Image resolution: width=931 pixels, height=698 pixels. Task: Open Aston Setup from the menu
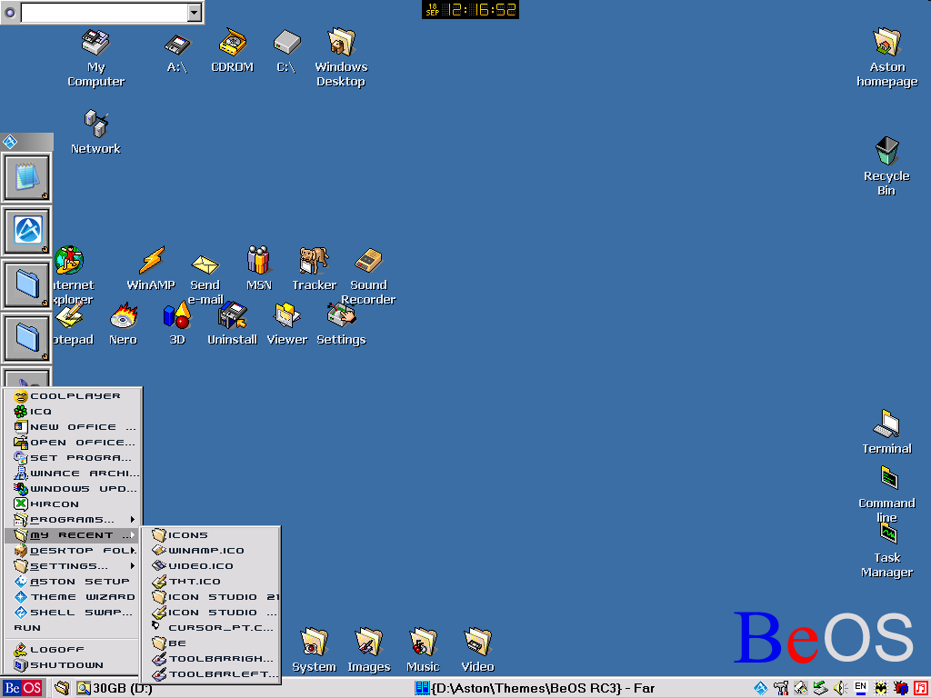click(73, 581)
